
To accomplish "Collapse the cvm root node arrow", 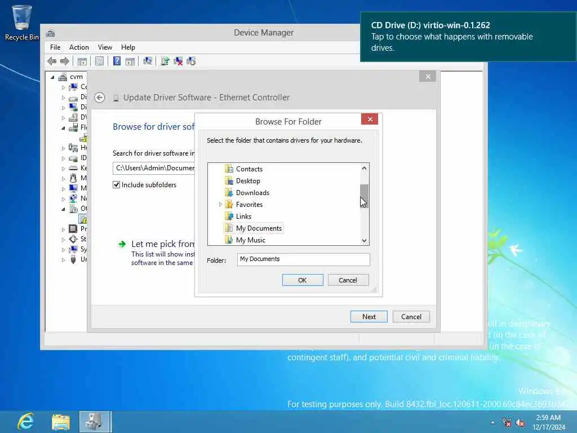I will (x=52, y=77).
